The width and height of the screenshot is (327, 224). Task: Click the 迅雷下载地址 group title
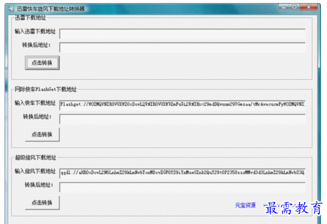point(30,18)
